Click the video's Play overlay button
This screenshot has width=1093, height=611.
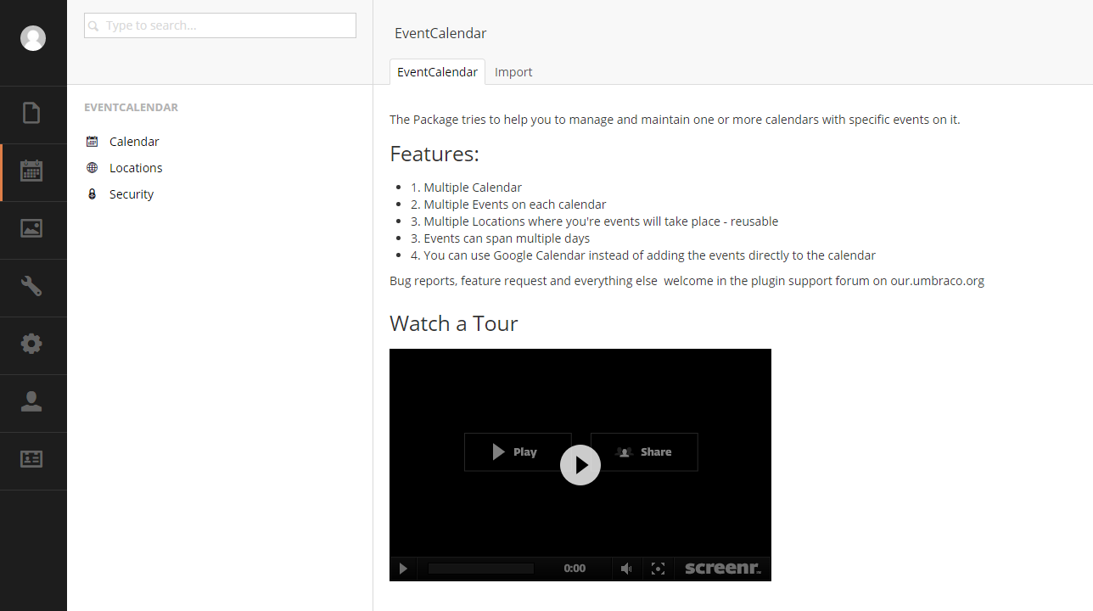point(518,452)
